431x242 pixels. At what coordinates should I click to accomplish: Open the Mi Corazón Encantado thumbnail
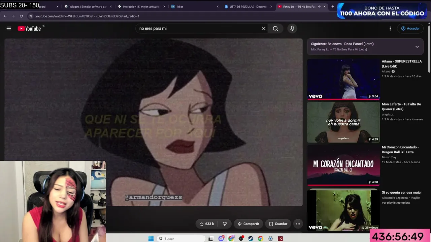coord(343,165)
